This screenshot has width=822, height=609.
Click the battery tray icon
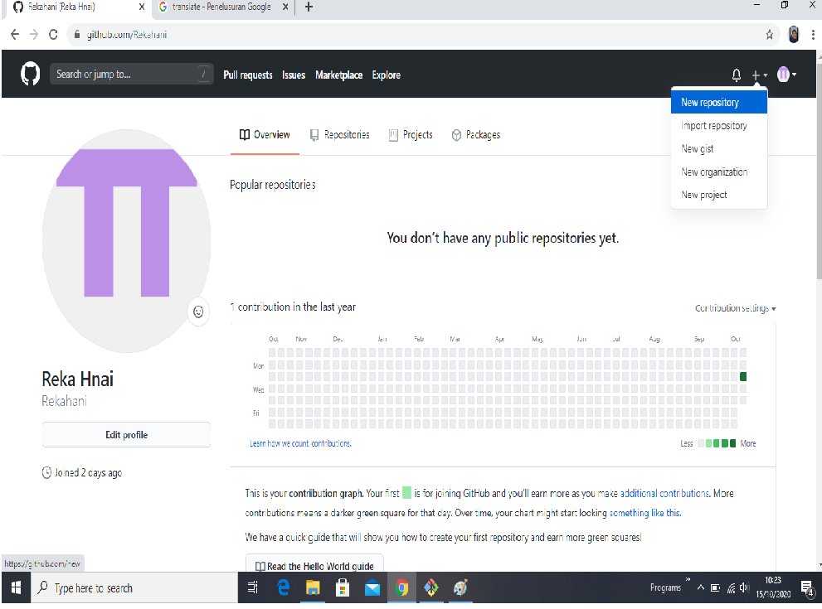point(715,588)
